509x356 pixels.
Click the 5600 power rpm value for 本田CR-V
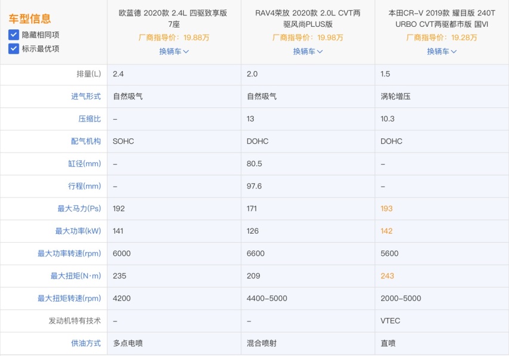click(x=390, y=253)
